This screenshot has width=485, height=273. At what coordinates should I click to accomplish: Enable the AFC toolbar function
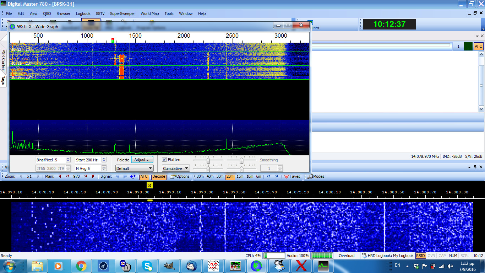(144, 176)
